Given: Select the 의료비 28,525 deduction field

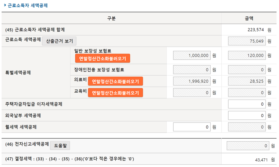Looking at the screenshot, I should point(247,81).
